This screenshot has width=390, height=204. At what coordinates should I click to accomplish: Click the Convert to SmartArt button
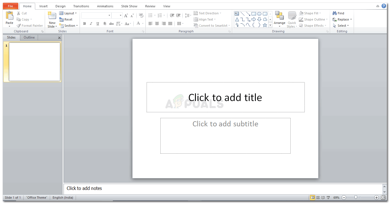point(212,26)
